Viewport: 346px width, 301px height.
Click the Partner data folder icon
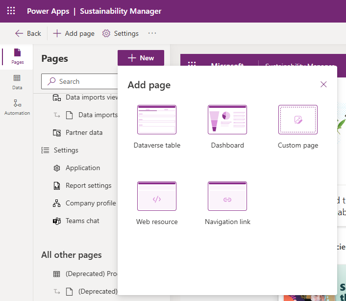57,133
